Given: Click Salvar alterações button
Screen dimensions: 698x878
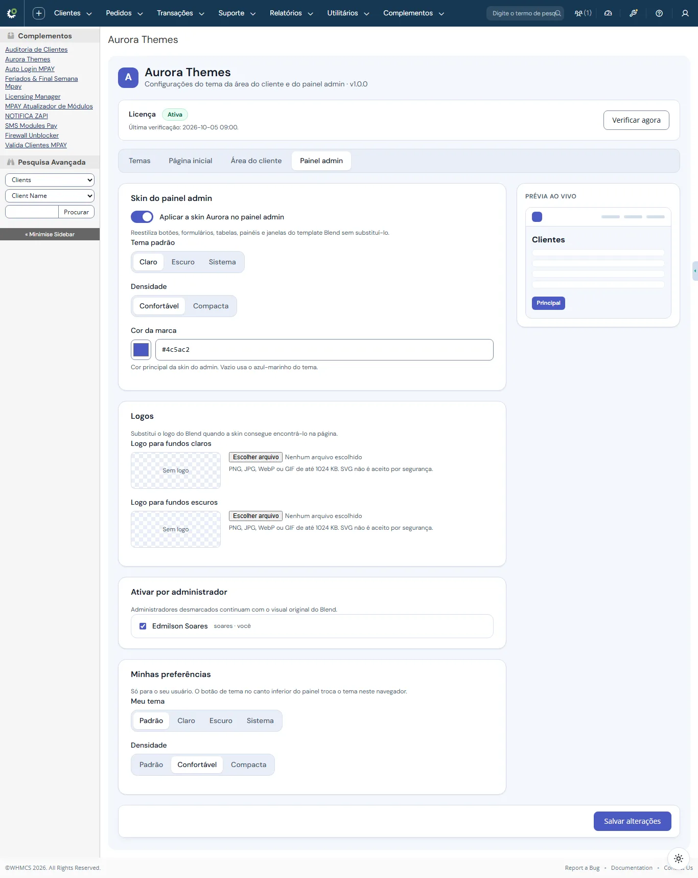Looking at the screenshot, I should 632,821.
